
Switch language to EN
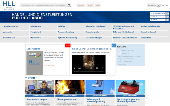(x=167, y=5)
